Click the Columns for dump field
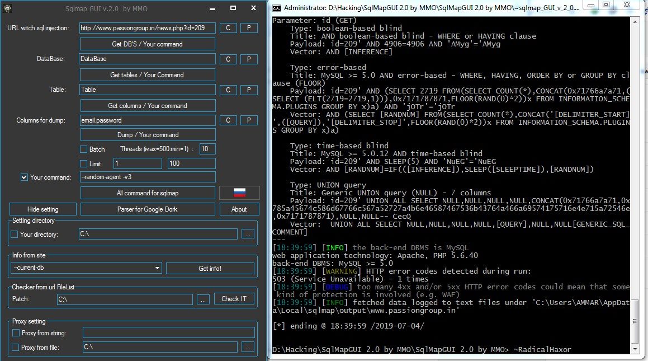This screenshot has height=361, width=648. tap(148, 120)
